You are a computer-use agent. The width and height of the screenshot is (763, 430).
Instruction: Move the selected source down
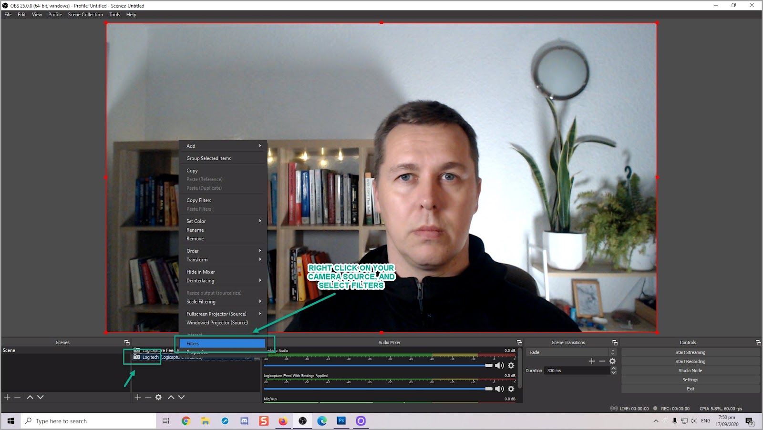(182, 397)
